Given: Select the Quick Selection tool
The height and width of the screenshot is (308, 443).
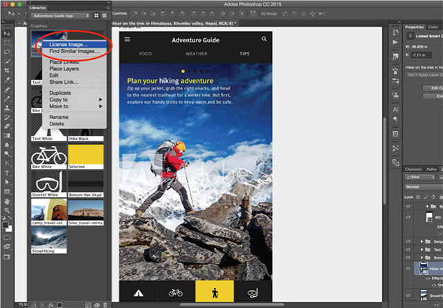Looking at the screenshot, I should click(7, 62).
